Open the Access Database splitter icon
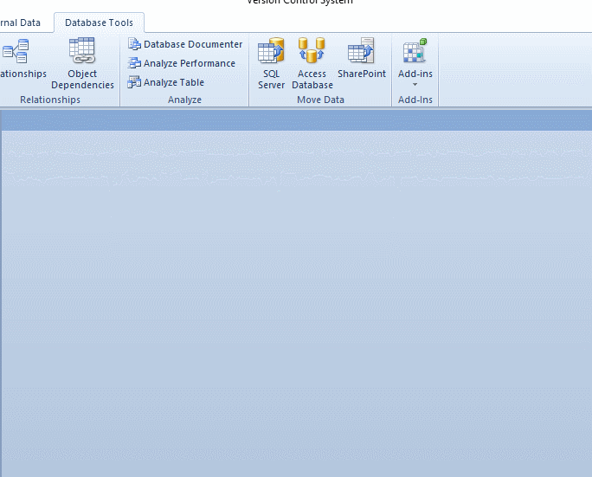Image resolution: width=592 pixels, height=477 pixels. coord(312,50)
